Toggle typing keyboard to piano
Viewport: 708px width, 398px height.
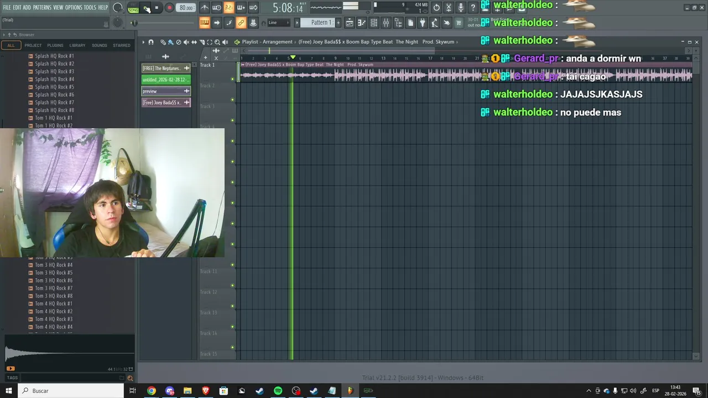(x=204, y=23)
